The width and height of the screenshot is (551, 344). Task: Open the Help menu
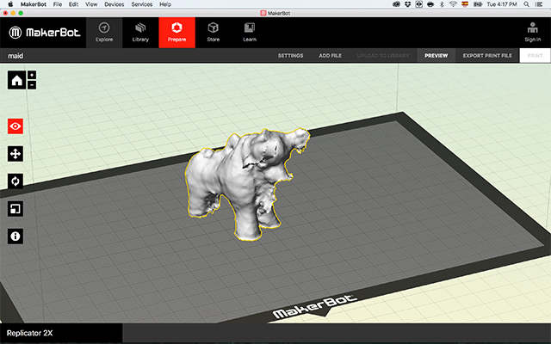pos(165,4)
